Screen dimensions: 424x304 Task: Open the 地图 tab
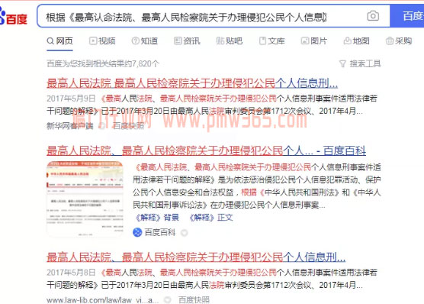pos(356,41)
